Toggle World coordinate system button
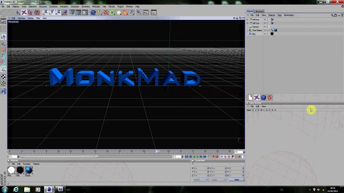 (64, 12)
